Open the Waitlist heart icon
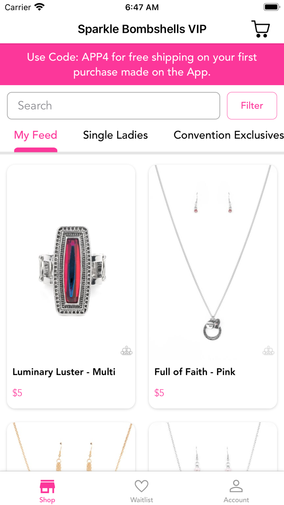 coord(142,486)
